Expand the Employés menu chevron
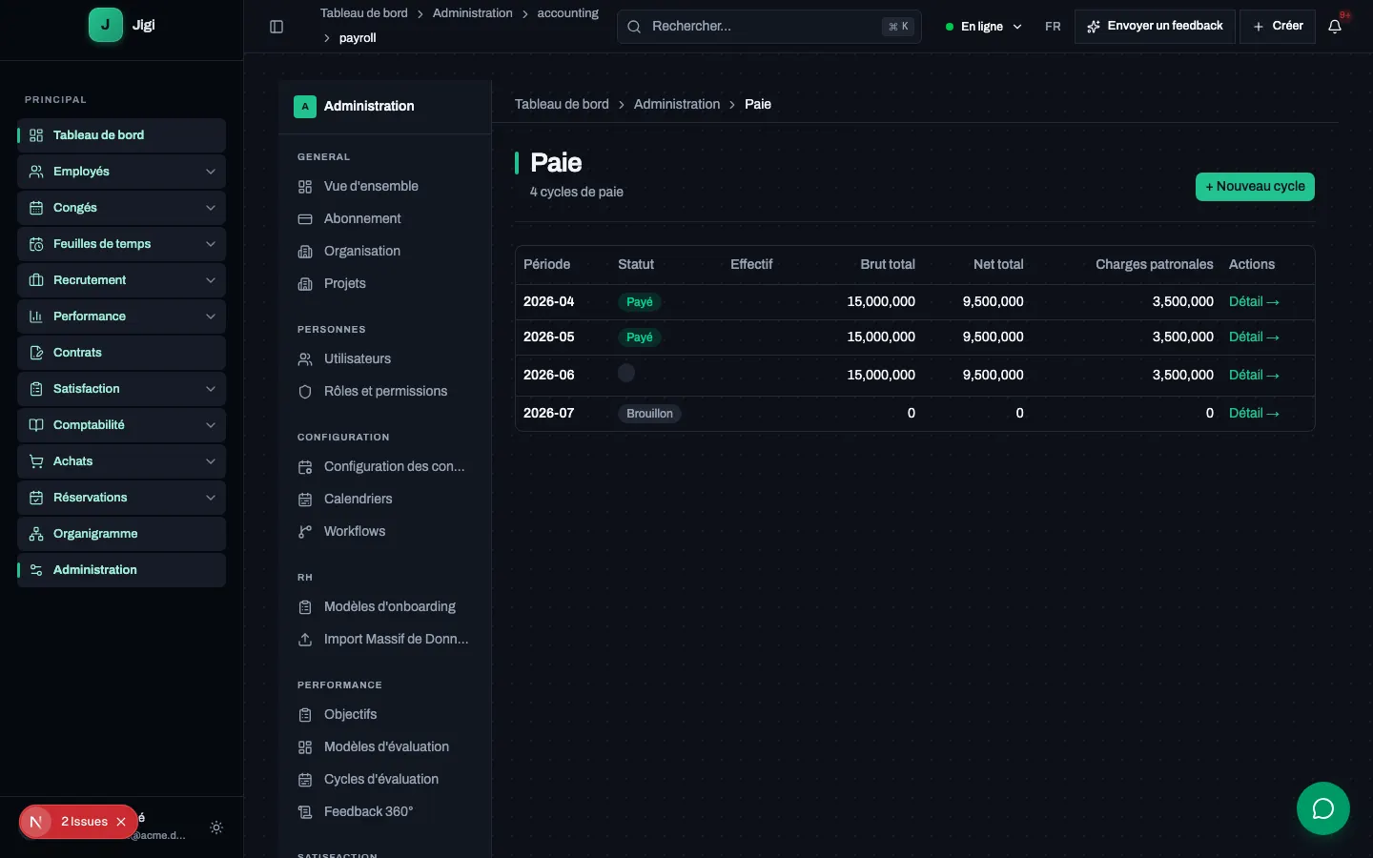 pyautogui.click(x=211, y=172)
